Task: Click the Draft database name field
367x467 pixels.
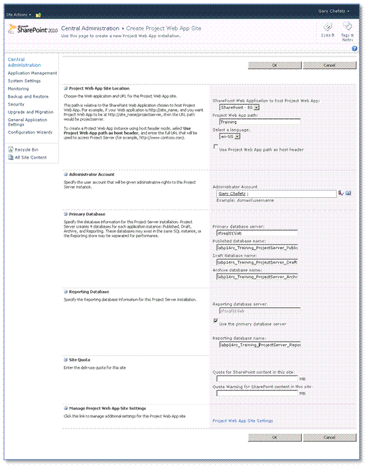Action: click(257, 262)
